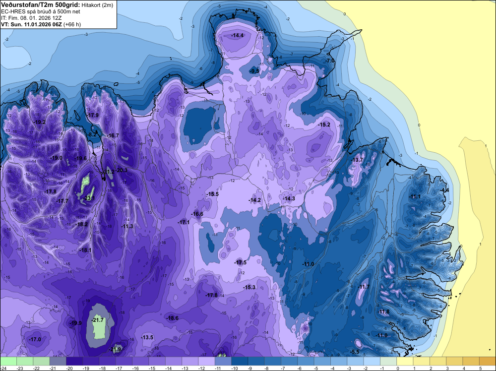The width and height of the screenshot is (496, 371).
Task: Select the -11.3 temperature value
Action: (127, 226)
